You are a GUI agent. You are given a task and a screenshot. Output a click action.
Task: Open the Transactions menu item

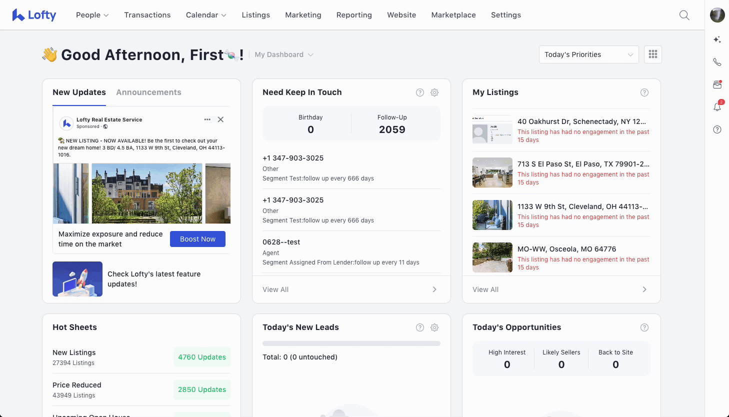tap(147, 15)
